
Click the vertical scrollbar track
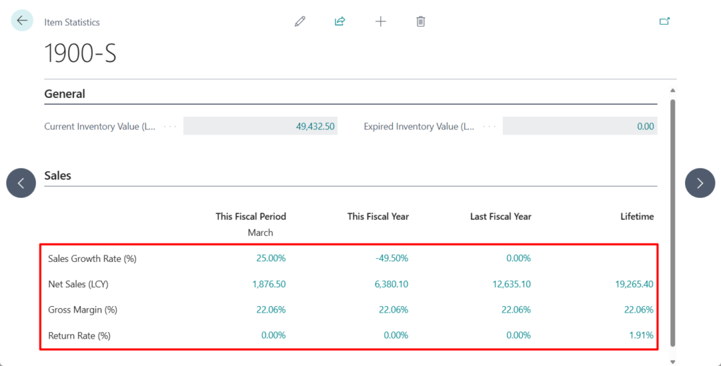coord(672,225)
